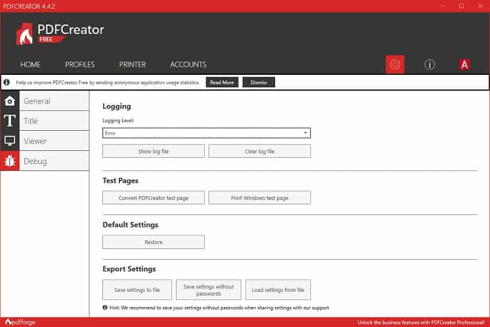Click Convert PDFCreator test page
The width and height of the screenshot is (490, 327).
point(153,197)
